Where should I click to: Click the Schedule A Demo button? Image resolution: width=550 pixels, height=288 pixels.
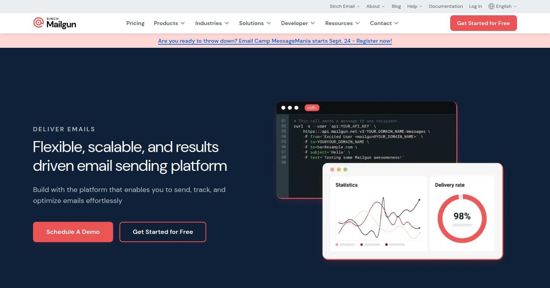coord(73,232)
